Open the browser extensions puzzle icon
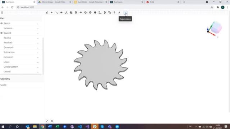 point(218,7)
